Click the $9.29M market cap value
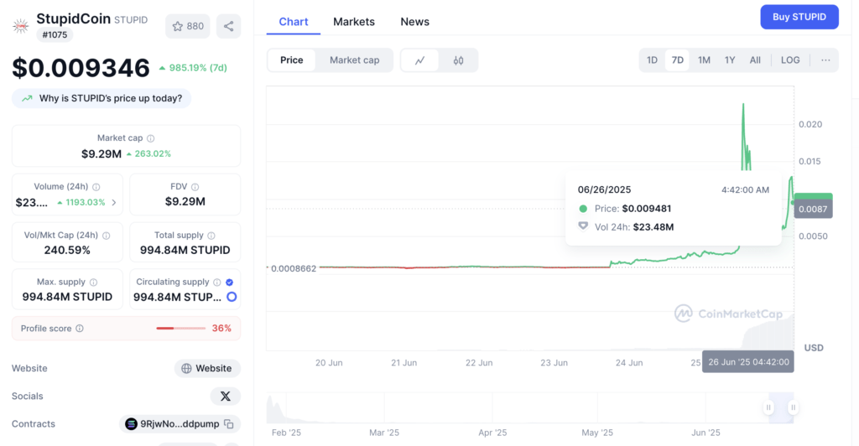The width and height of the screenshot is (859, 446). pos(102,153)
